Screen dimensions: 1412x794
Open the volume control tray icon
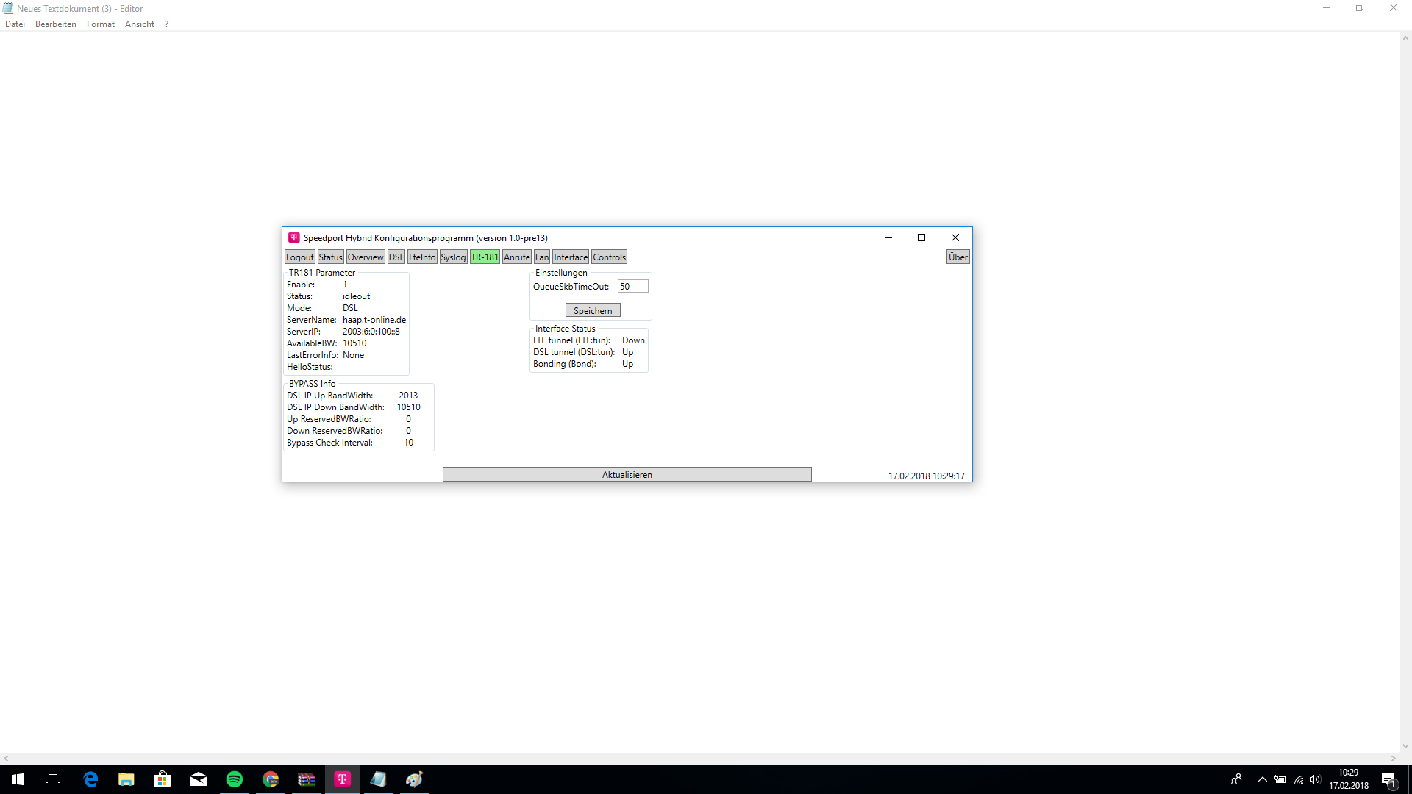coord(1316,779)
